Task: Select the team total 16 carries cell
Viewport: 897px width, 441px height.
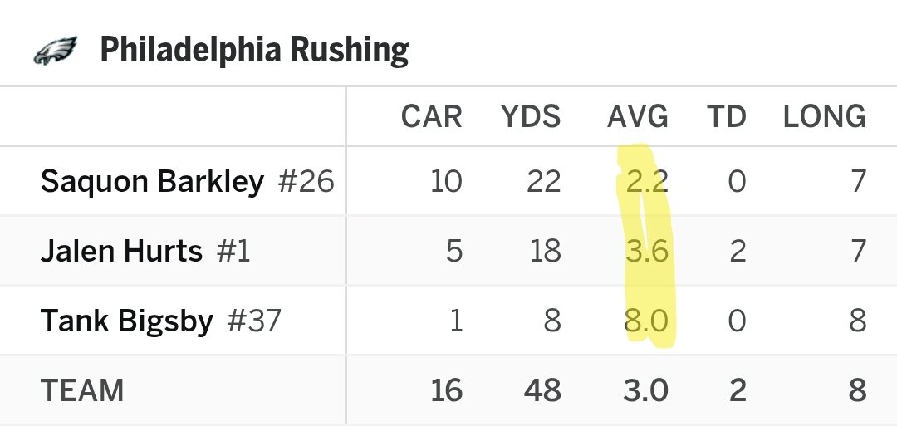Action: pyautogui.click(x=446, y=390)
